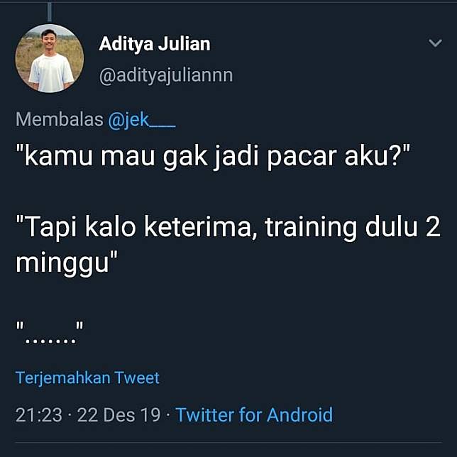The image size is (457, 457).
Task: Open the Aditya Julian display name
Action: (x=155, y=44)
